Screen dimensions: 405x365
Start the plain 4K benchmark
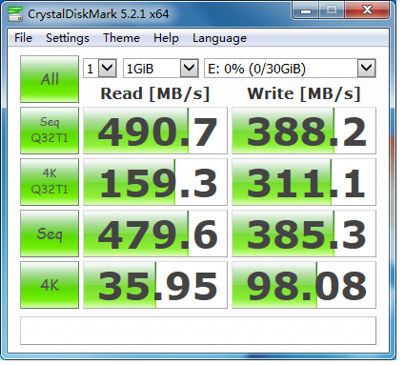(50, 285)
